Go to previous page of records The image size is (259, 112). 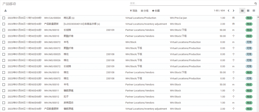click(229, 11)
